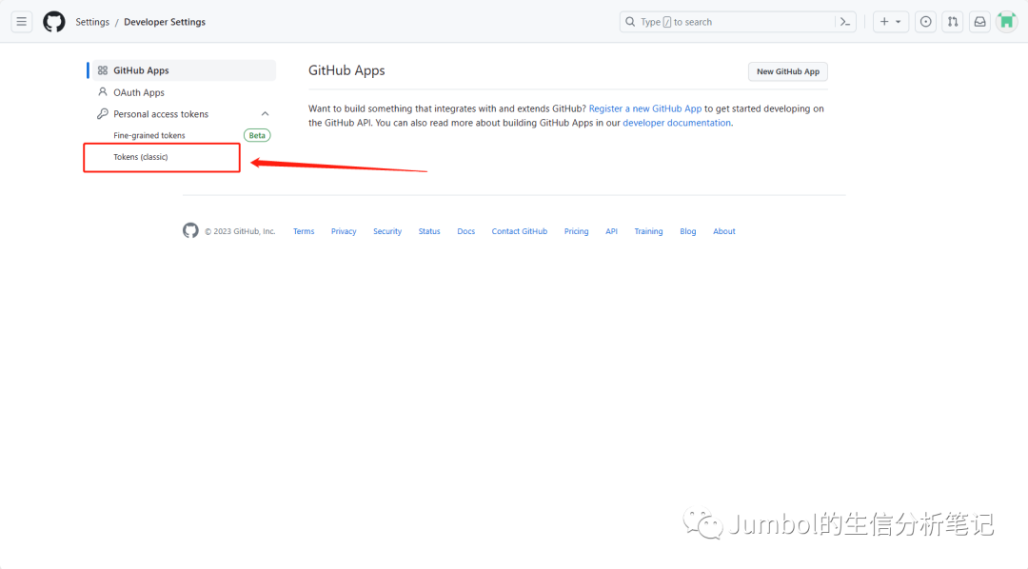Open the Security footer link
Screen dimensions: 1028x569
[387, 231]
